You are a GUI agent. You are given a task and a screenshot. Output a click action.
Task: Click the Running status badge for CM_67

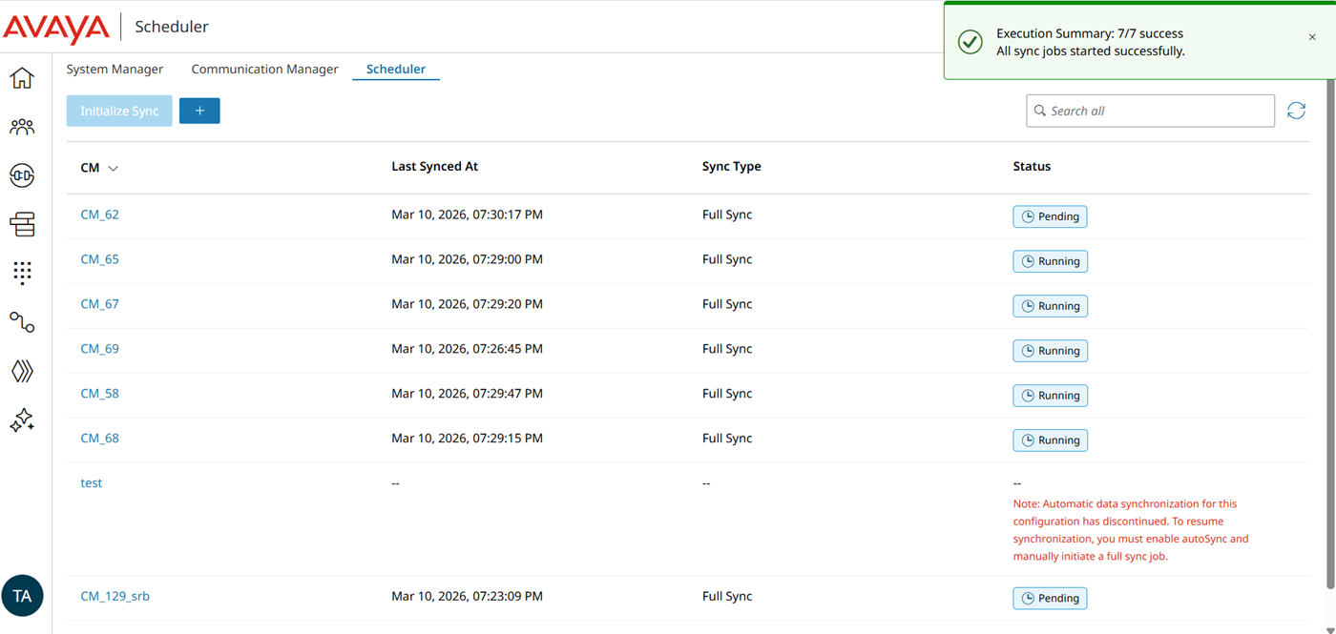(1050, 306)
